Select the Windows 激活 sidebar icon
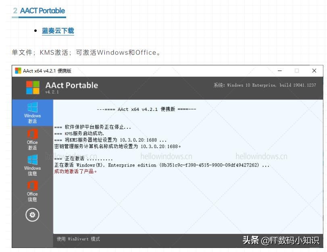The image size is (327, 252). (x=32, y=111)
